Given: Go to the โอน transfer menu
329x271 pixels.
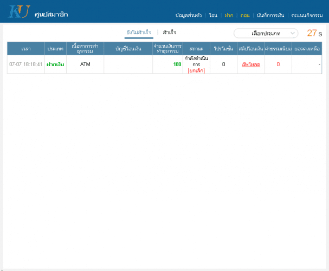Looking at the screenshot, I should pyautogui.click(x=213, y=15).
